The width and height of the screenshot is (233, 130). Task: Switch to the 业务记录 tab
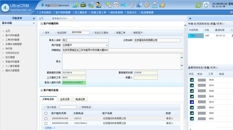click(x=65, y=99)
